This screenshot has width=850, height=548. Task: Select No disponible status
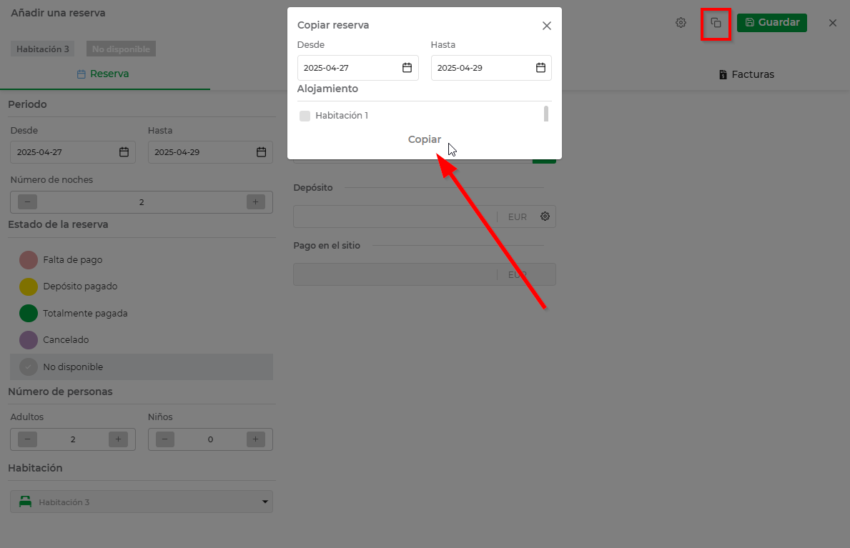[x=142, y=367]
